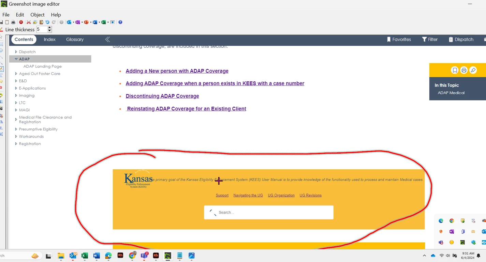Open the File menu
Viewport: 486px width, 262px height.
(6, 15)
